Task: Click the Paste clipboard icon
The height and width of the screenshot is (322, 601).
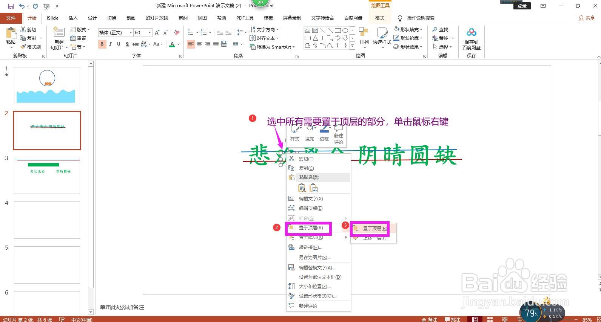Action: pos(11,32)
